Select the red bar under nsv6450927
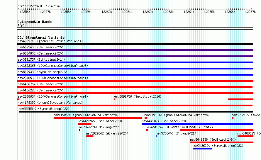 click(x=84, y=124)
